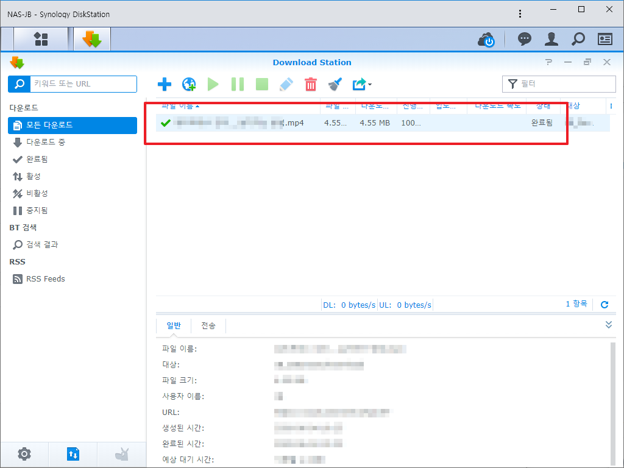The width and height of the screenshot is (624, 468).
Task: Clear completed tasks with the broom icon
Action: pyautogui.click(x=335, y=84)
